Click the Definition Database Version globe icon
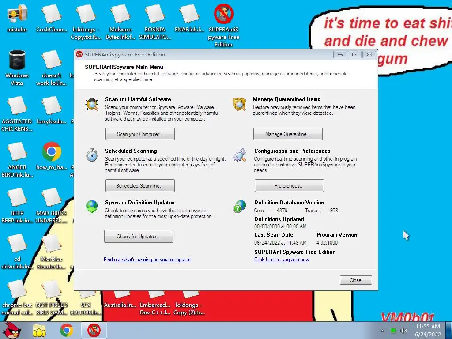 239,207
